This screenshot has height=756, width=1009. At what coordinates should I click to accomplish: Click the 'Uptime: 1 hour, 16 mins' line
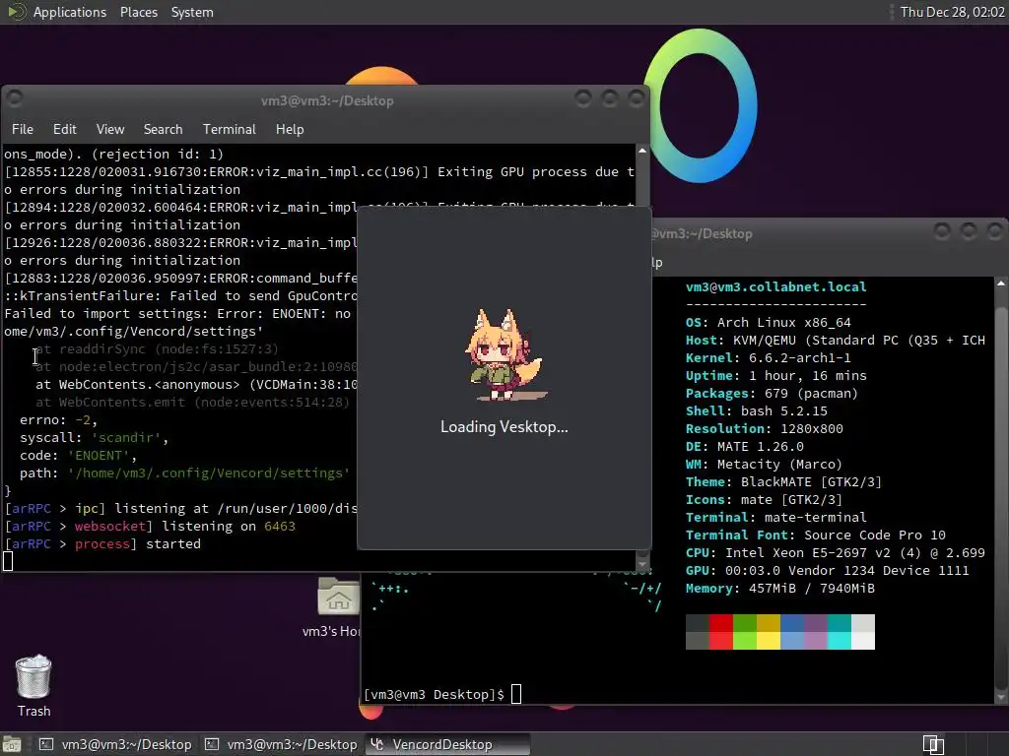[x=775, y=375]
